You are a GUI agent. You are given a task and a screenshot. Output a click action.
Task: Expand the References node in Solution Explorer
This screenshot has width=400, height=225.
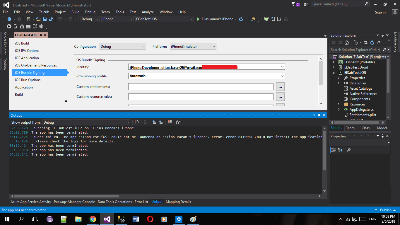339,83
